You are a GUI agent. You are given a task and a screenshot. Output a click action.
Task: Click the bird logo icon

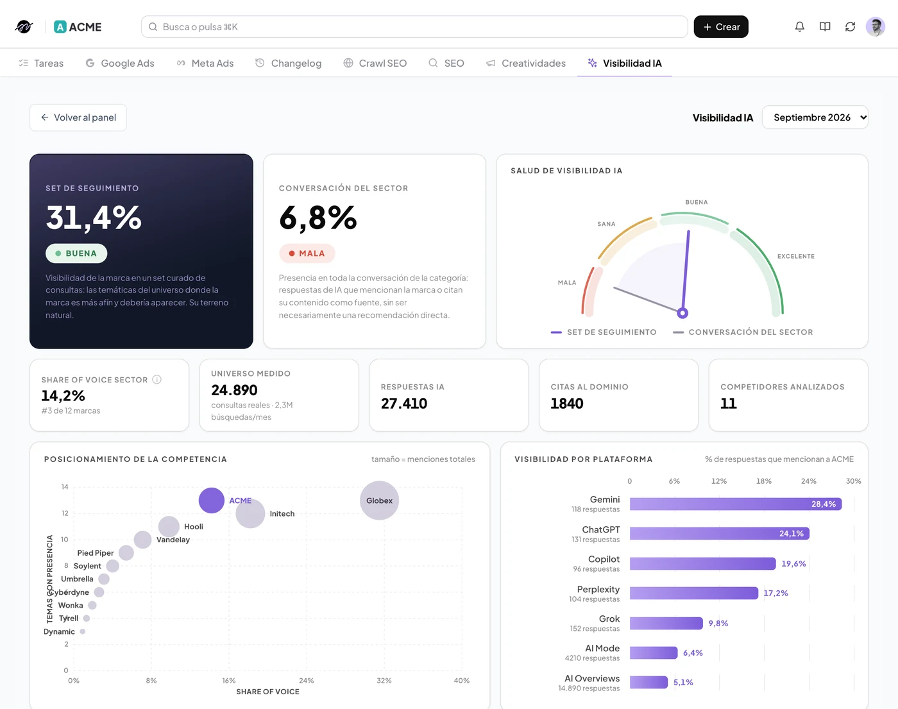[x=24, y=27]
